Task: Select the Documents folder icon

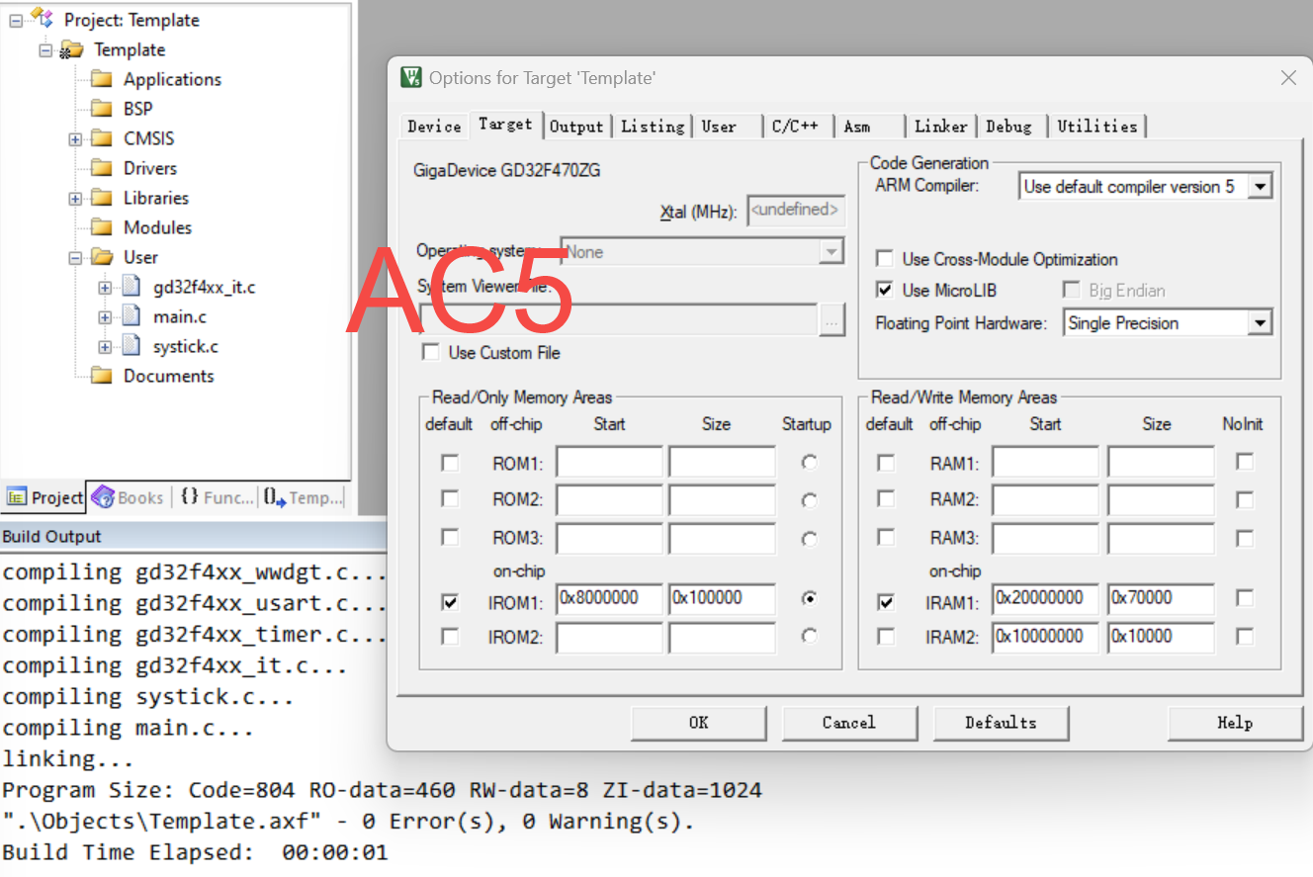Action: (102, 376)
